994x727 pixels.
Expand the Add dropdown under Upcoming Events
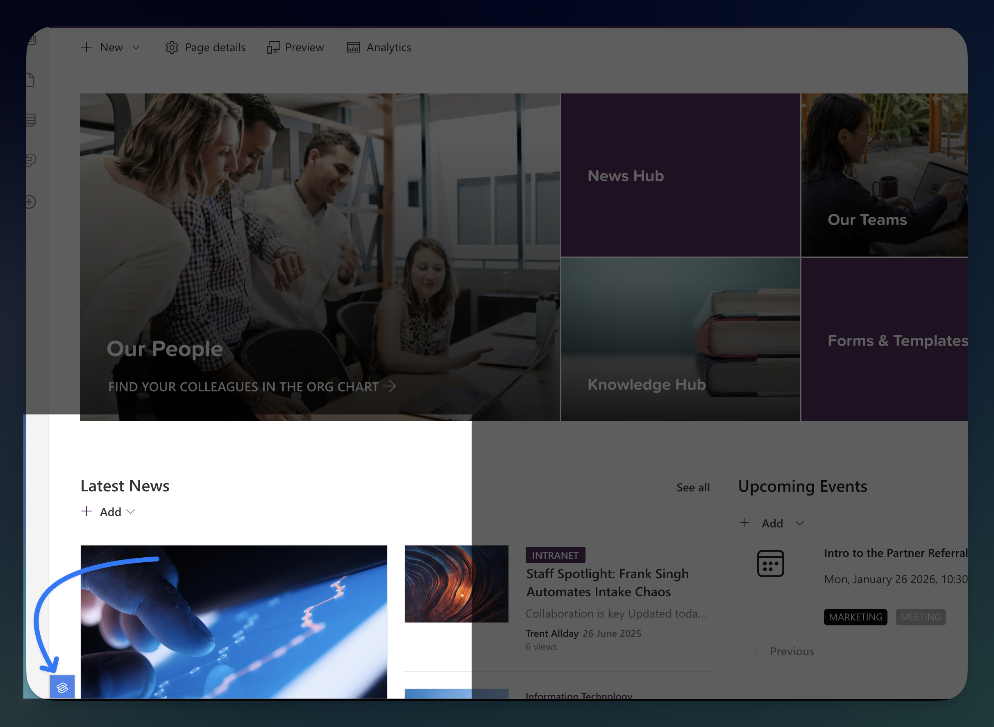tap(800, 523)
